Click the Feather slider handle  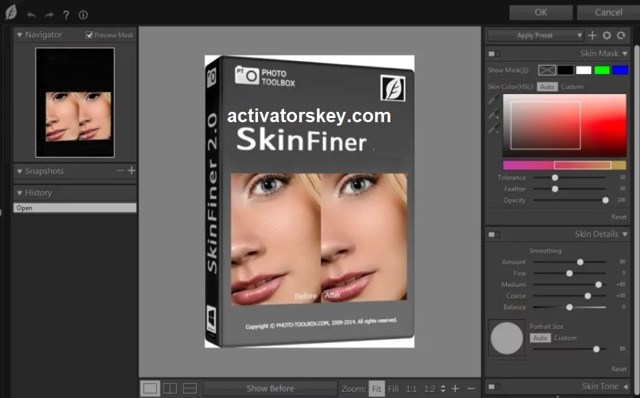point(555,189)
